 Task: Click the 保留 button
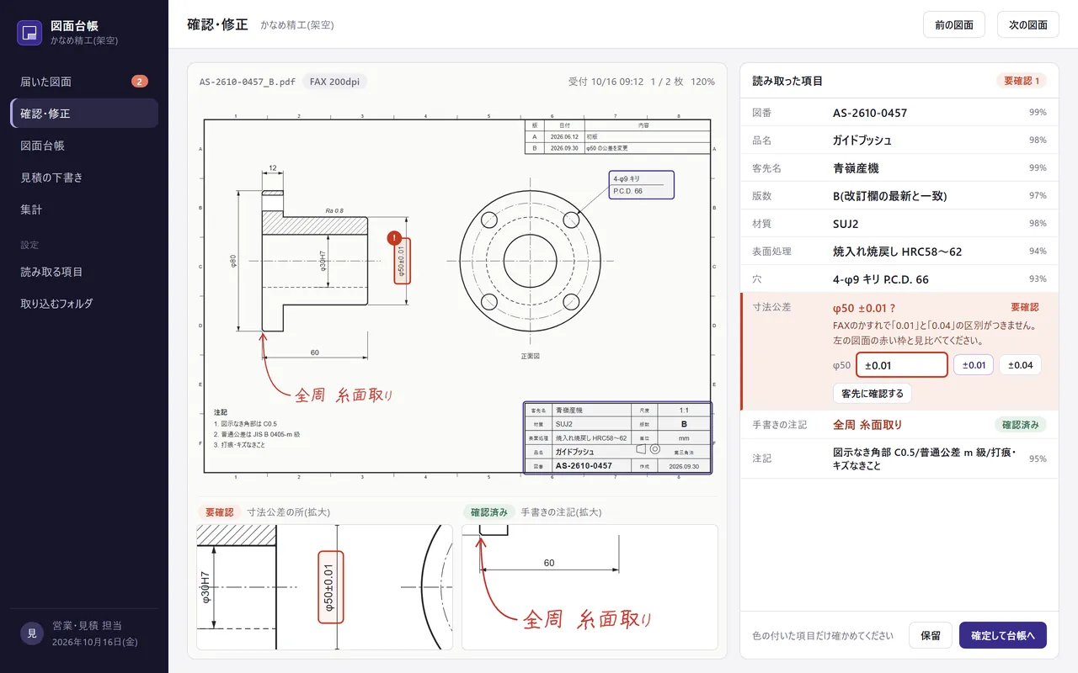point(931,636)
